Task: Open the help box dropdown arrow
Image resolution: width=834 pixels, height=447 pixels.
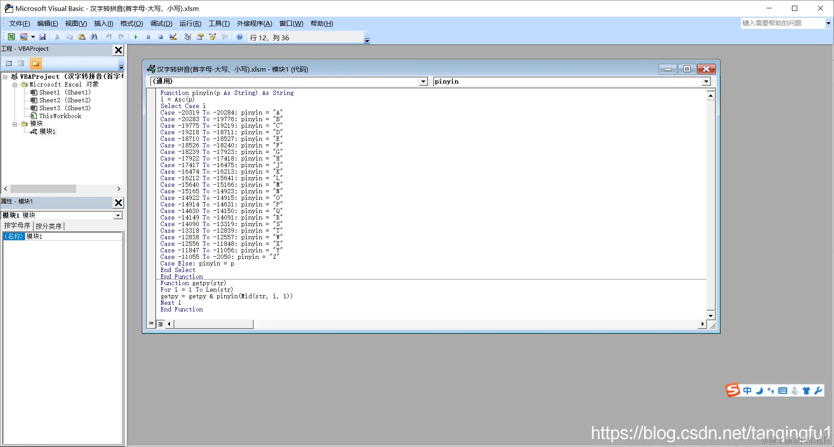Action: (x=828, y=23)
